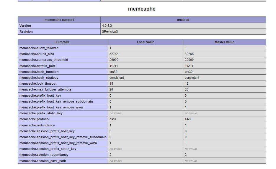276x169 pixels.
Task: Click local value 15 for lock_timeout
Action: [111, 84]
